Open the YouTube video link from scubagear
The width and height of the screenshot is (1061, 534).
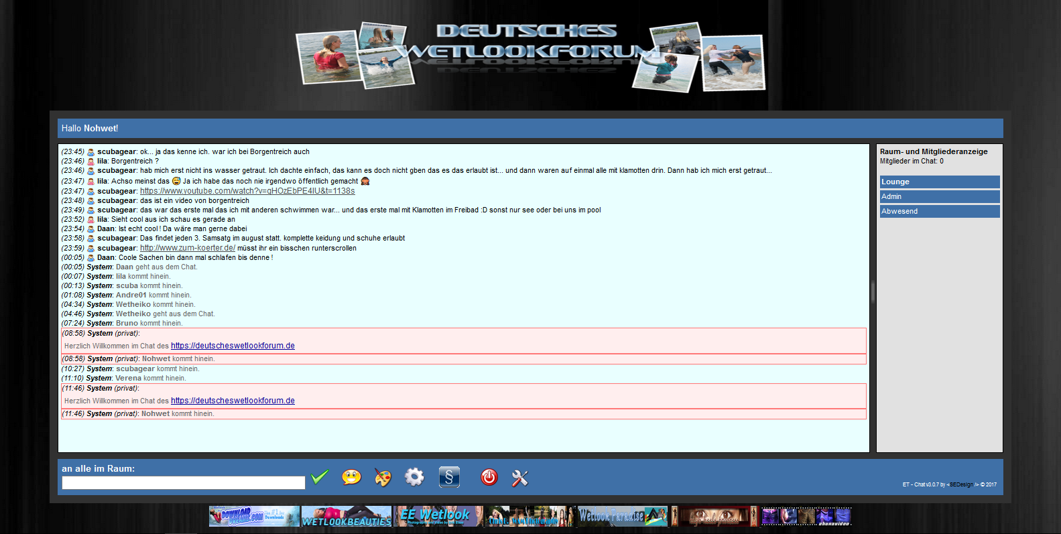pyautogui.click(x=247, y=191)
